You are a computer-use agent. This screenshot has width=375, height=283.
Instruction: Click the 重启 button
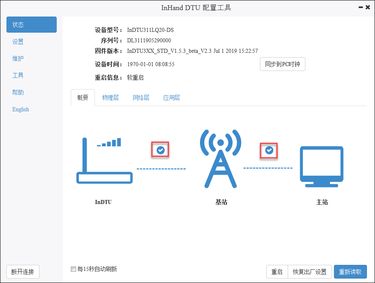pos(277,272)
